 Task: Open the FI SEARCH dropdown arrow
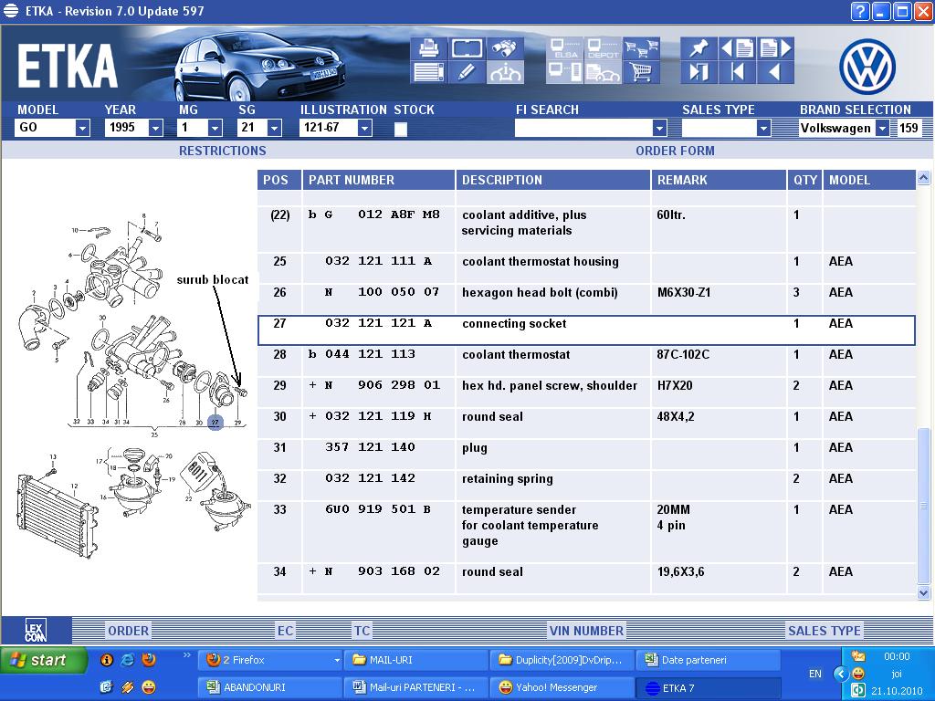[659, 128]
